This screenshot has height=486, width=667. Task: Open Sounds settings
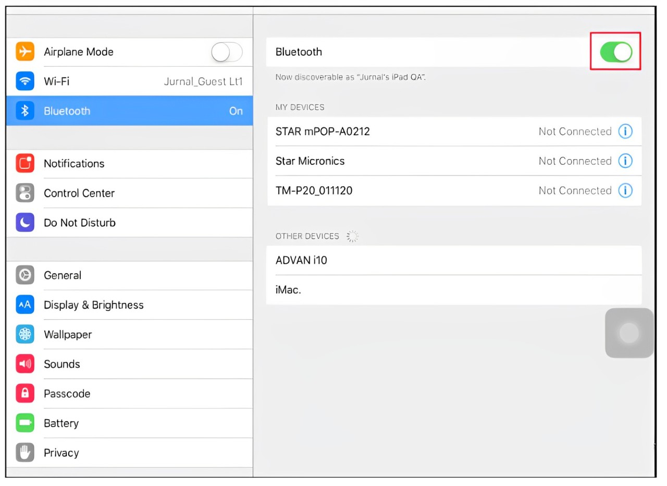129,364
